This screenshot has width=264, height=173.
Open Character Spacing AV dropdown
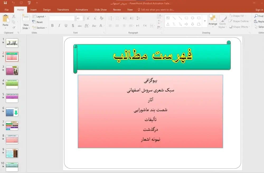[x=87, y=26]
